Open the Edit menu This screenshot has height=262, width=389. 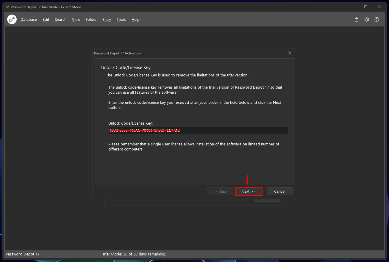[x=46, y=19]
